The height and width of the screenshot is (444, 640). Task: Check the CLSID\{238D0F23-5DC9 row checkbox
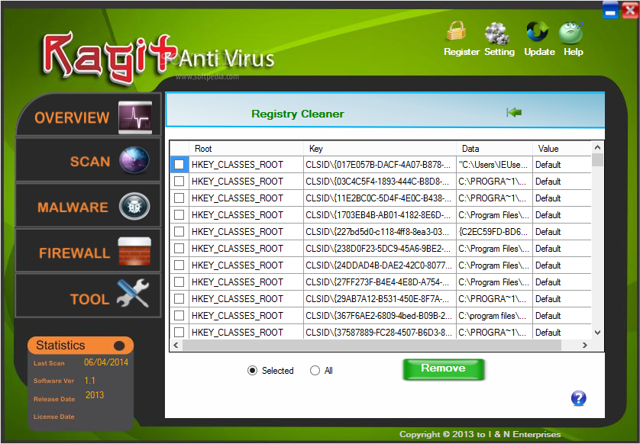click(x=179, y=248)
